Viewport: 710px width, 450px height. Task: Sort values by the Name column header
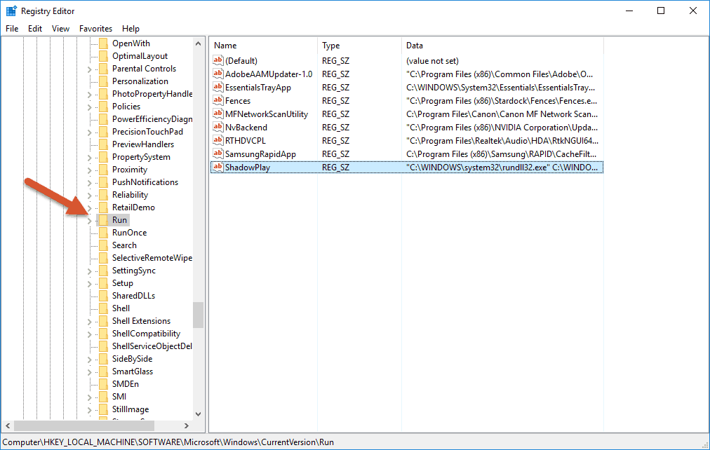click(264, 46)
